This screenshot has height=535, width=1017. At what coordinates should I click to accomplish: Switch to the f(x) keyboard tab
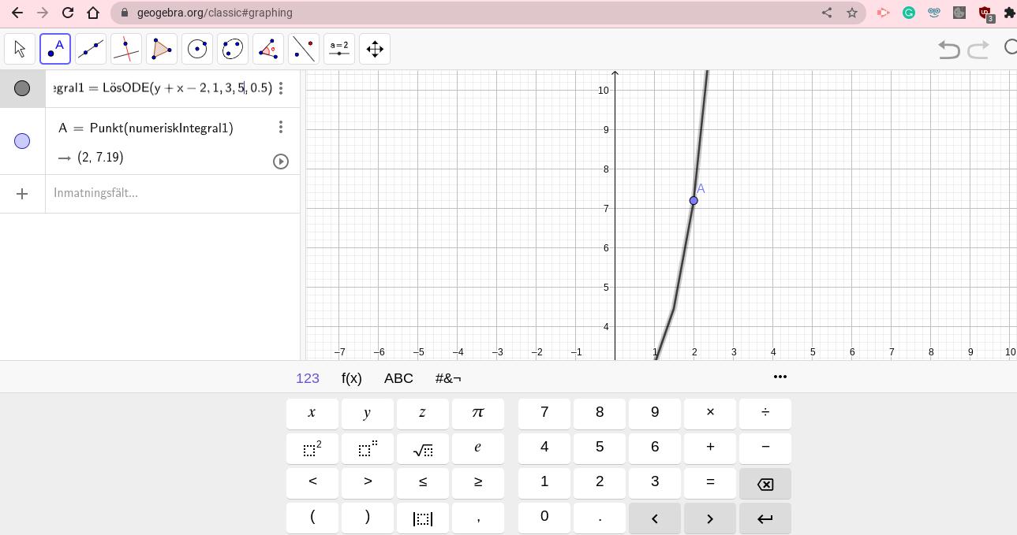351,378
